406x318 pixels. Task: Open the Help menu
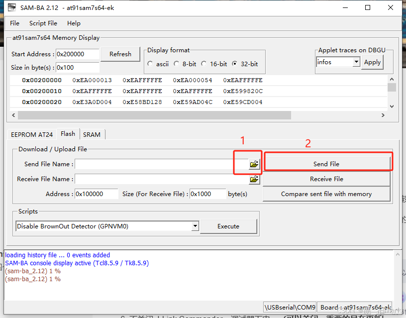coord(74,23)
